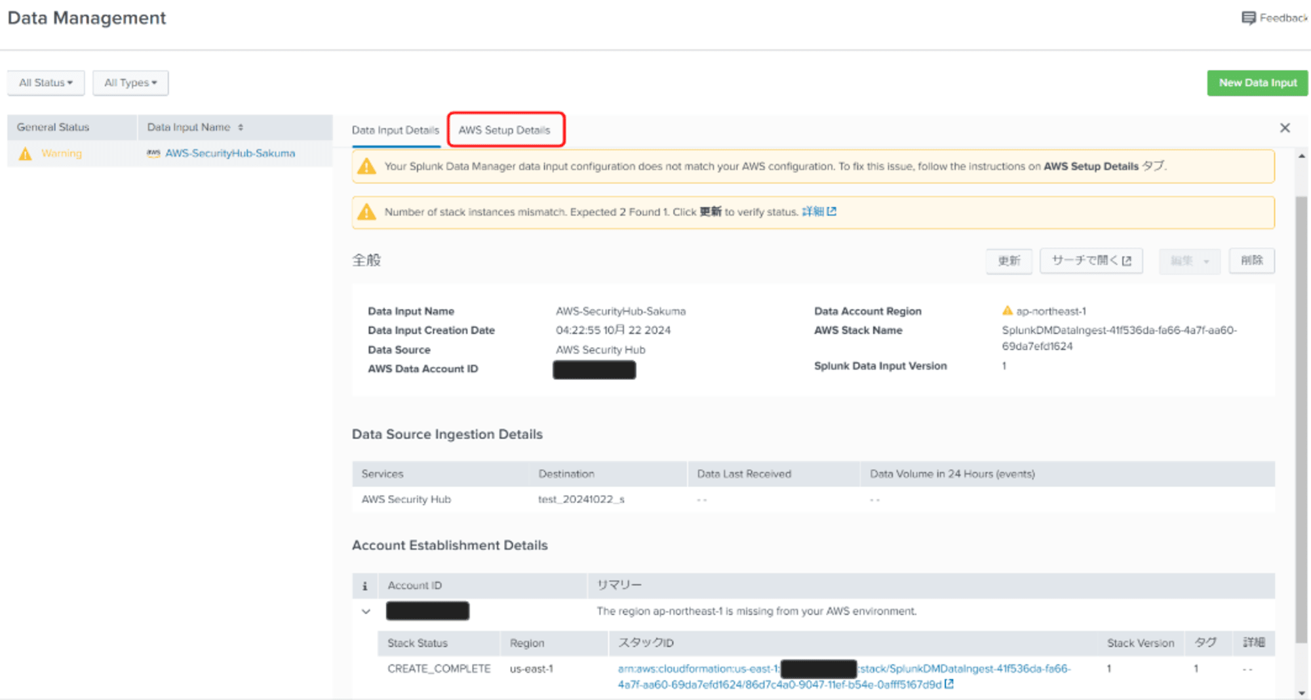Viewport: 1311px width, 700px height.
Task: Click the New Data Input button
Action: click(1257, 83)
